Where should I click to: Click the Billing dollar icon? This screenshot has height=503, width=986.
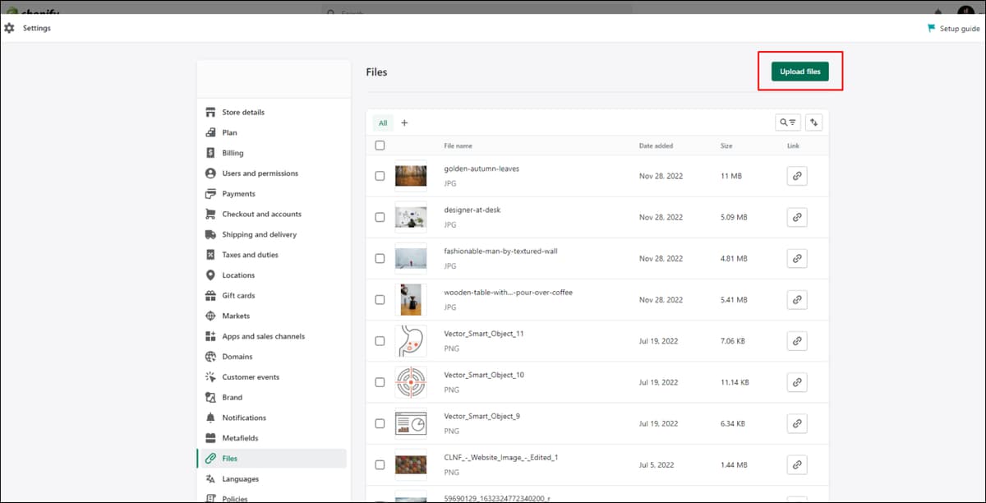click(210, 153)
